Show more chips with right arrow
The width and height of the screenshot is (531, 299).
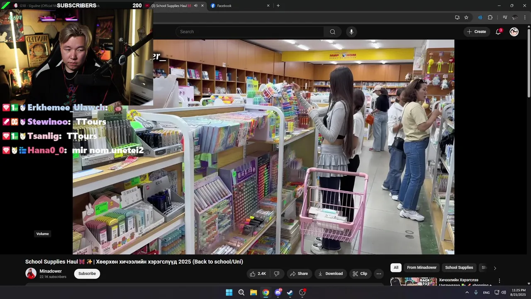(x=494, y=268)
